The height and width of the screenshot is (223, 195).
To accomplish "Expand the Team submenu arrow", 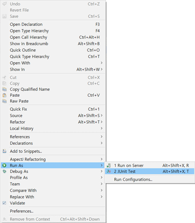I will [101, 184].
